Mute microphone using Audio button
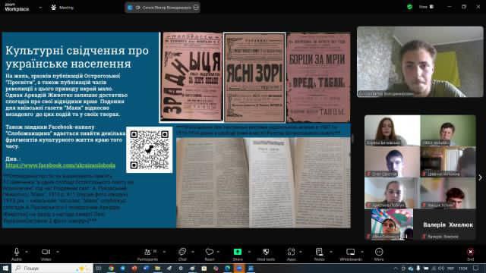The height and width of the screenshot is (273, 486). 17,254
